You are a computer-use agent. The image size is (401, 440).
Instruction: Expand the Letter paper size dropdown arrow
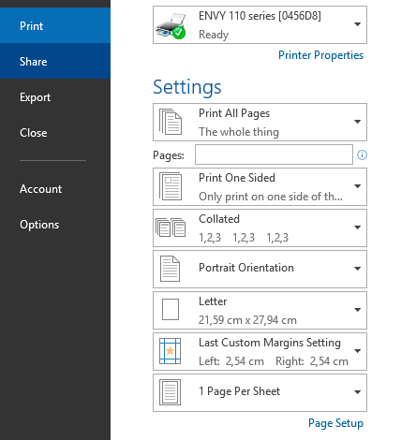point(358,310)
